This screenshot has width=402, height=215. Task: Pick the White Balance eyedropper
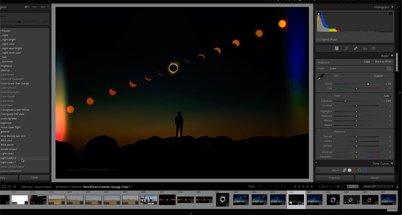point(321,77)
